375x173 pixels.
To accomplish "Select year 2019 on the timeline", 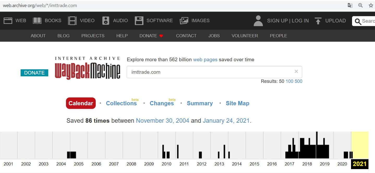I will tap(325, 164).
